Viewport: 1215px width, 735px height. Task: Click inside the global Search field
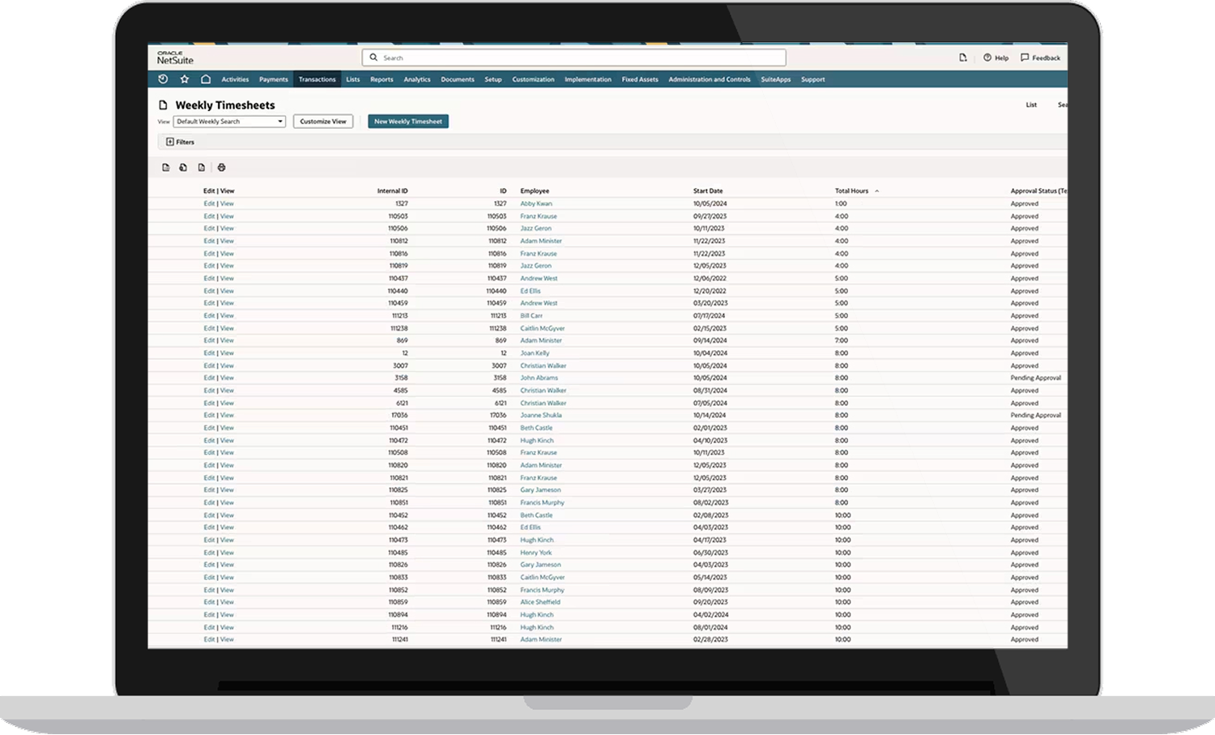(573, 57)
